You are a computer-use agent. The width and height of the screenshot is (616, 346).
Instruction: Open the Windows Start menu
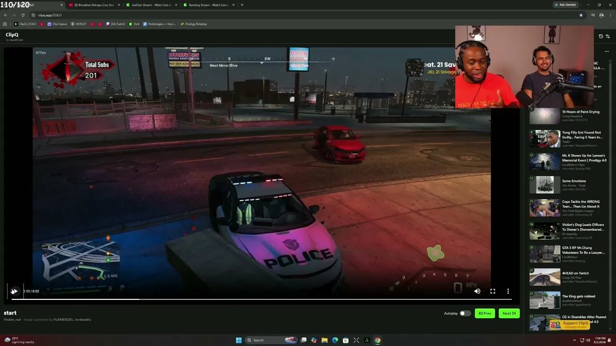click(x=239, y=340)
